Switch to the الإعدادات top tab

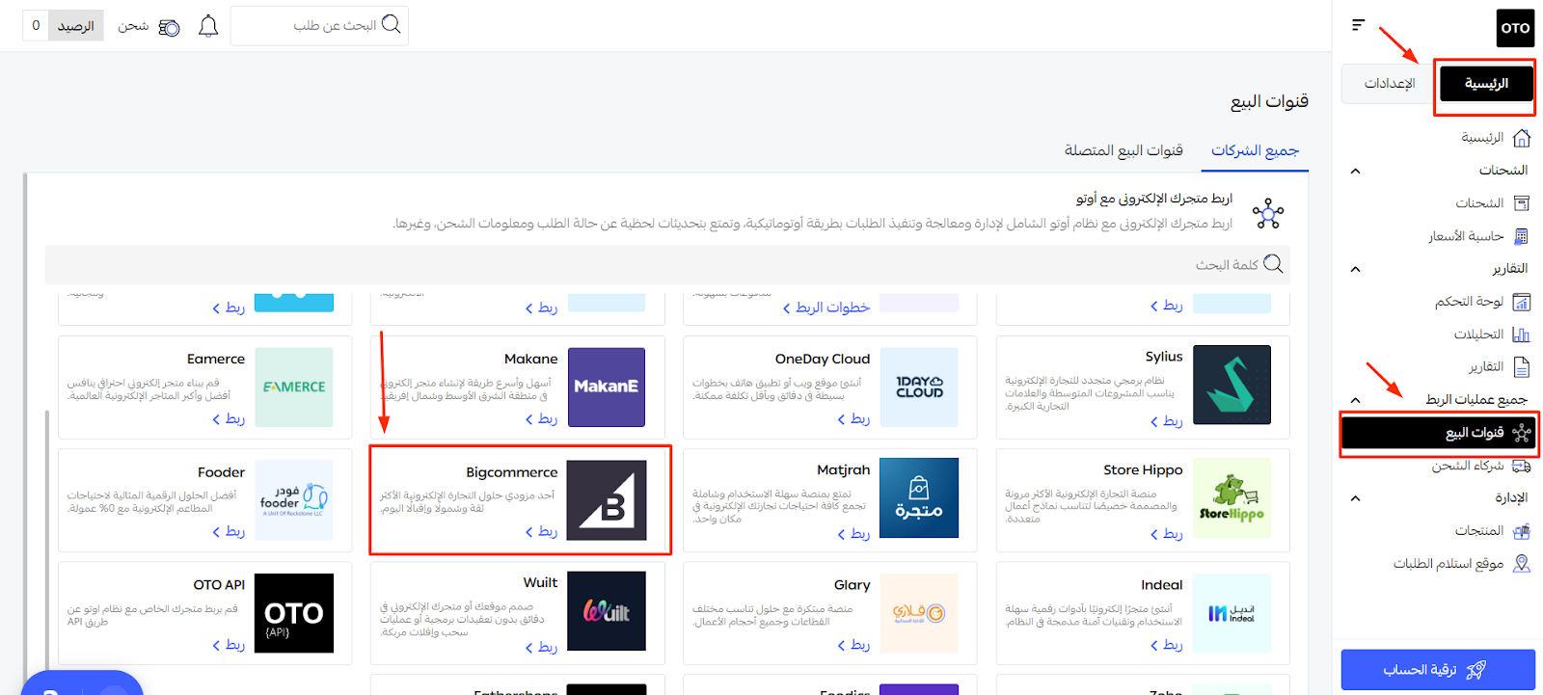pos(1389,84)
